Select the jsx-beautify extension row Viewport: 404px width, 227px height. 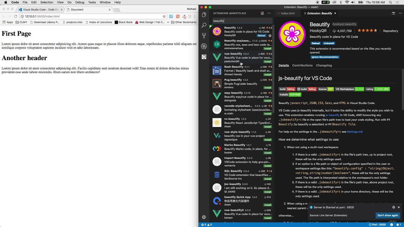(242, 188)
